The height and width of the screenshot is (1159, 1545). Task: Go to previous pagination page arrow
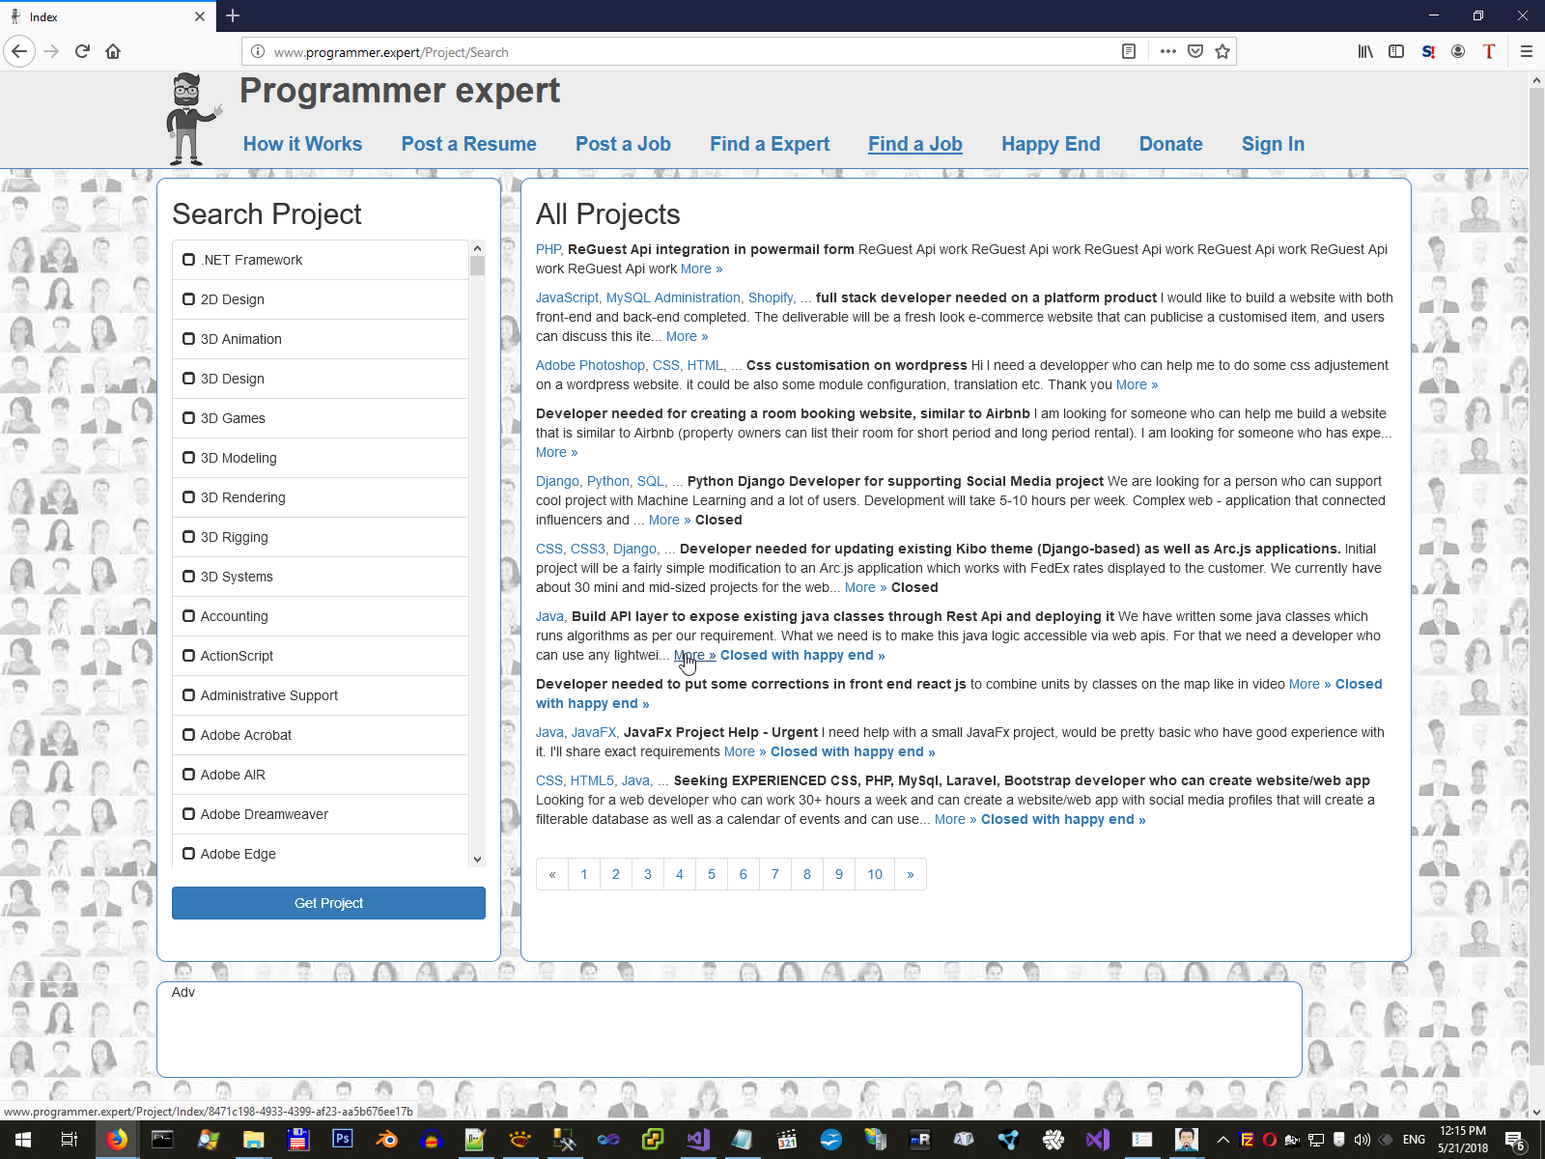[x=552, y=874]
